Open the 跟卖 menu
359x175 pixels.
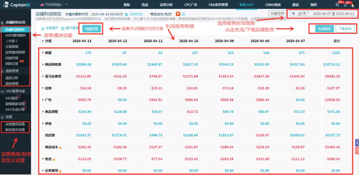point(296,5)
